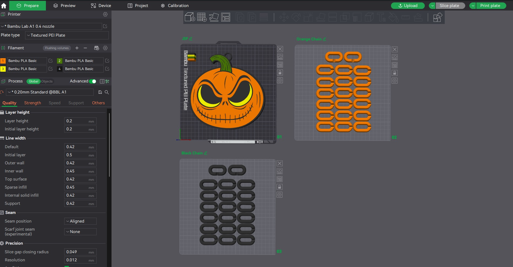Open Slice plate dropdown arrow
This screenshot has height=267, width=513.
tap(432, 6)
